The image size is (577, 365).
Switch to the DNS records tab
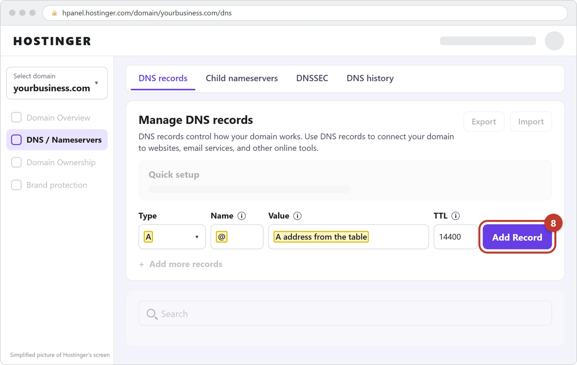point(163,78)
